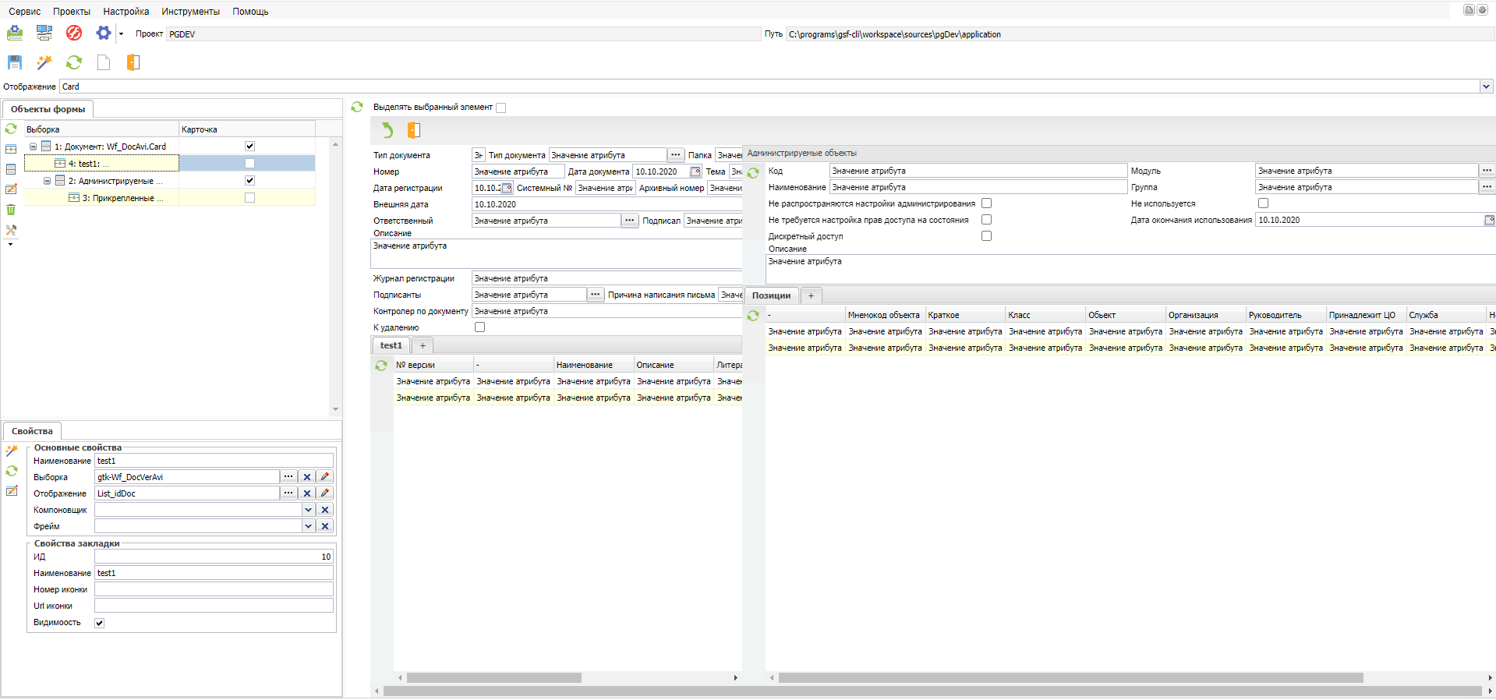
Task: Open the dropdown arrow next to gear icon
Action: pyautogui.click(x=121, y=34)
